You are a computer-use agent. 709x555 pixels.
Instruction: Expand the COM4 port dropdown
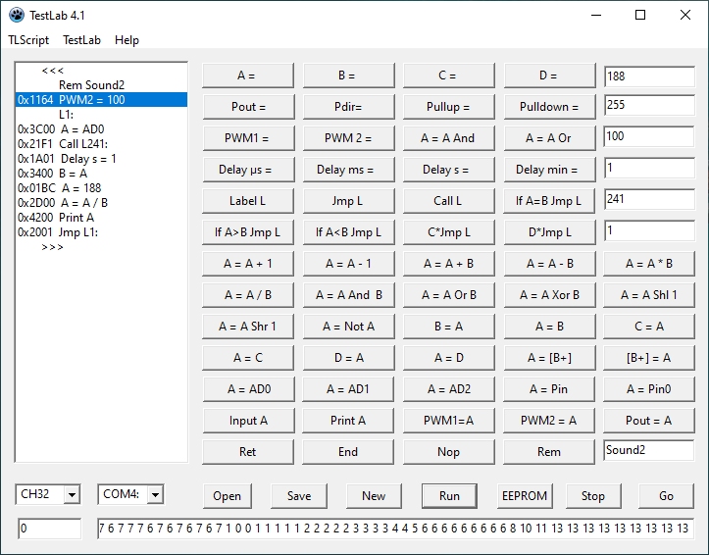(155, 495)
